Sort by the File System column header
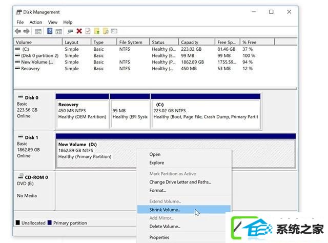The width and height of the screenshot is (328, 243). tap(133, 42)
